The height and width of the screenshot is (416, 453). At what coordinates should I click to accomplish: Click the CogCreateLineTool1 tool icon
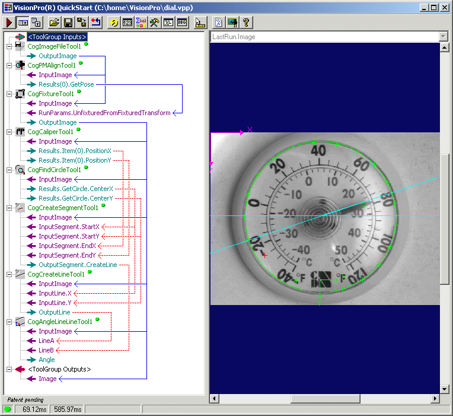click(20, 274)
